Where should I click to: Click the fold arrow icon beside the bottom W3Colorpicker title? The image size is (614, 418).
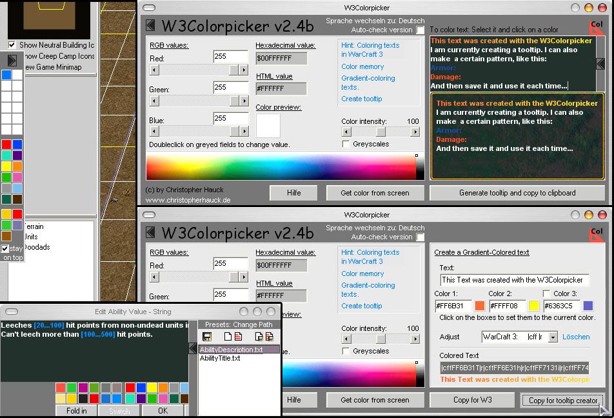150,232
